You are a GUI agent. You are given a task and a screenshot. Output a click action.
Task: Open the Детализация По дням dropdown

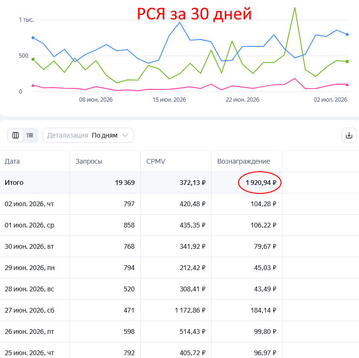tap(88, 135)
